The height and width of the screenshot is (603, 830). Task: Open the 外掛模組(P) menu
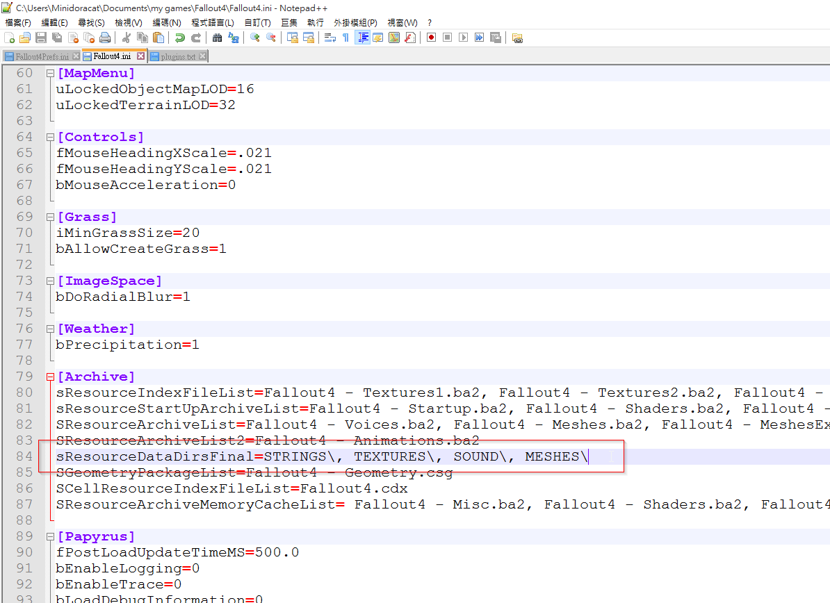tap(355, 23)
